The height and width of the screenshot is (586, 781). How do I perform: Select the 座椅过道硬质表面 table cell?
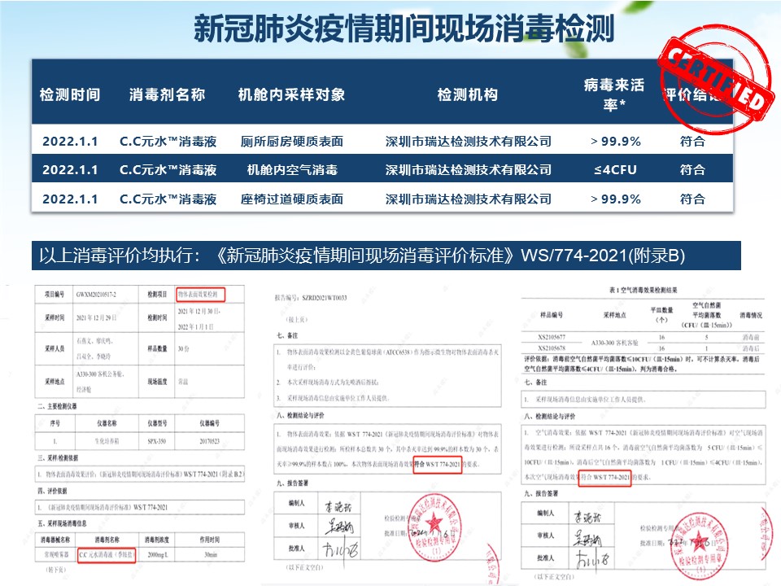pyautogui.click(x=292, y=199)
